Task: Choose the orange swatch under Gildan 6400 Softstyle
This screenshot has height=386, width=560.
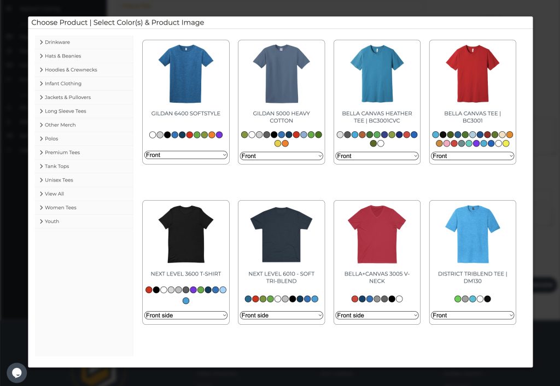Action: click(x=212, y=134)
